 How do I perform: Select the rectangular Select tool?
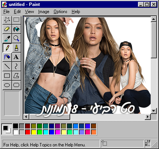[x=16, y=20]
